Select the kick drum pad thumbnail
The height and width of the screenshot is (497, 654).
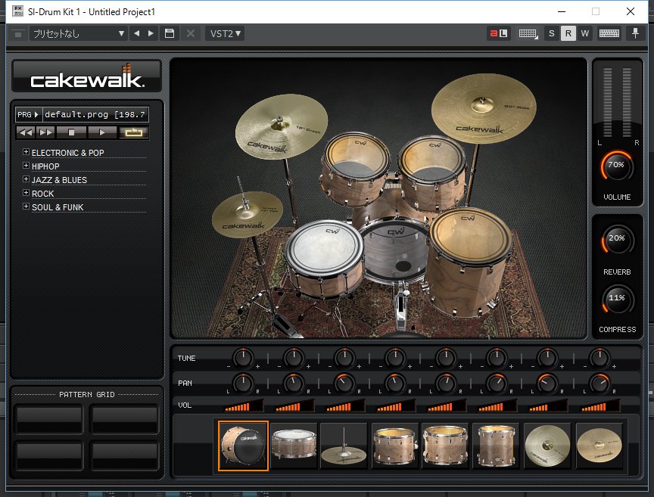pos(243,446)
